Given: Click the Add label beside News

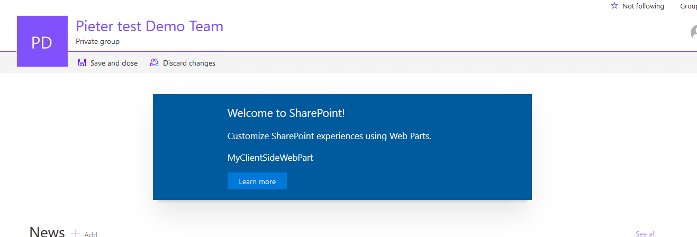Looking at the screenshot, I should [x=90, y=234].
